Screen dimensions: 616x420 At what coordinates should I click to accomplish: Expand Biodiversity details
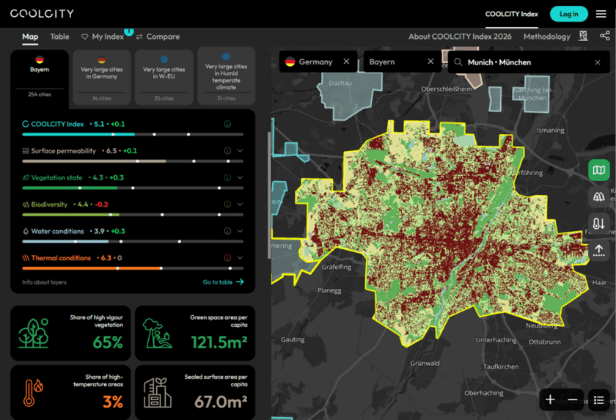(x=240, y=204)
